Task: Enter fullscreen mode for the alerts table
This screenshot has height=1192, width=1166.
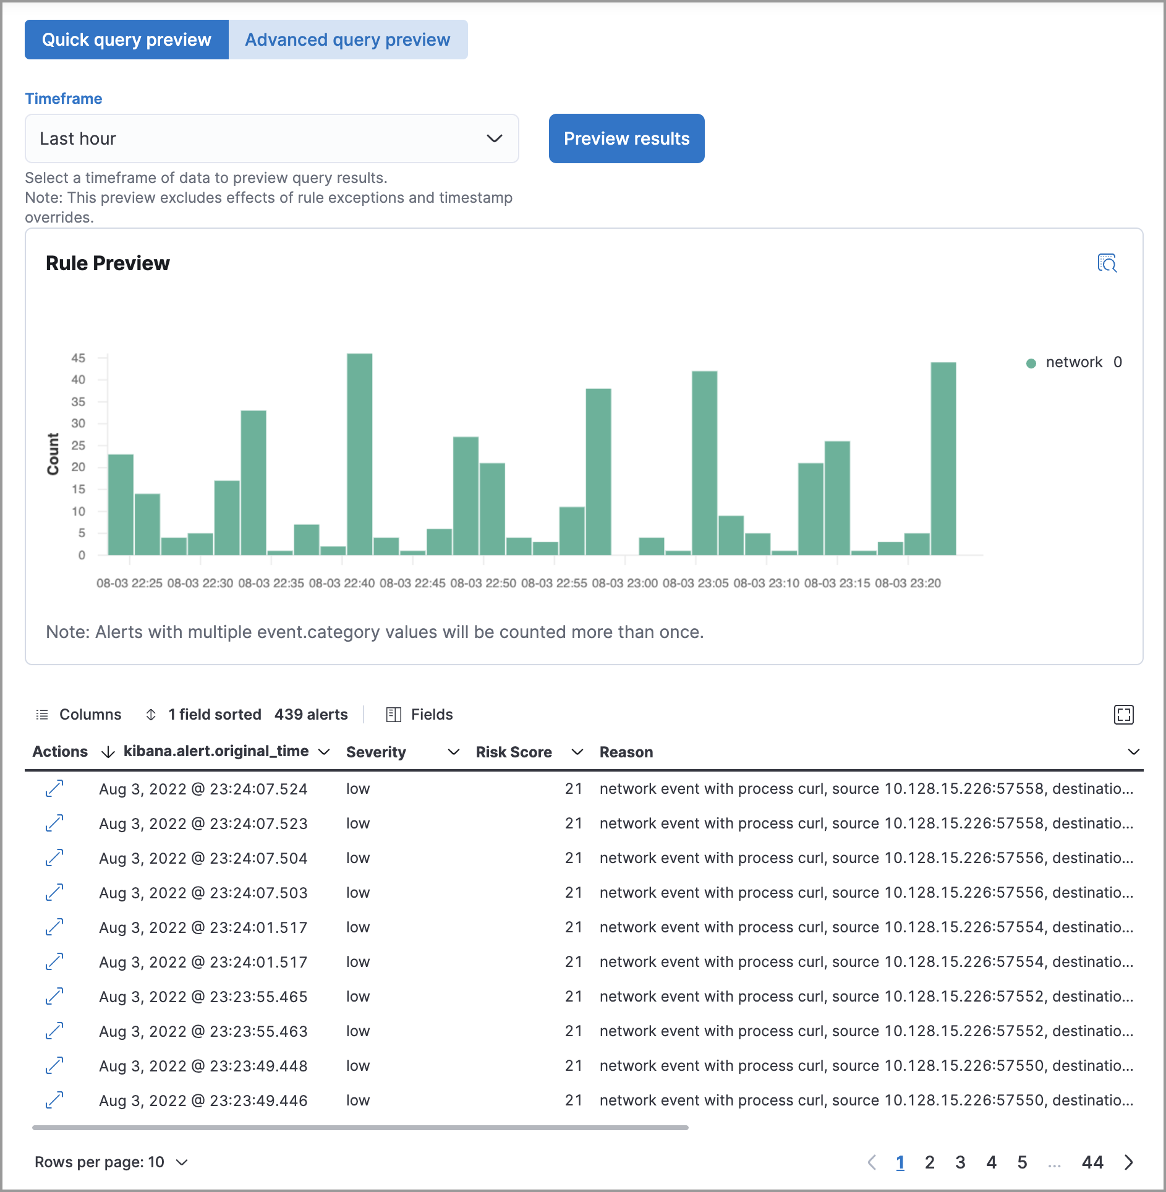Action: click(x=1123, y=715)
